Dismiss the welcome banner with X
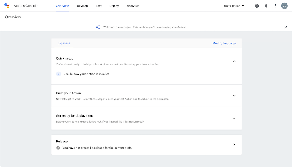This screenshot has width=292, height=167. coord(285,27)
